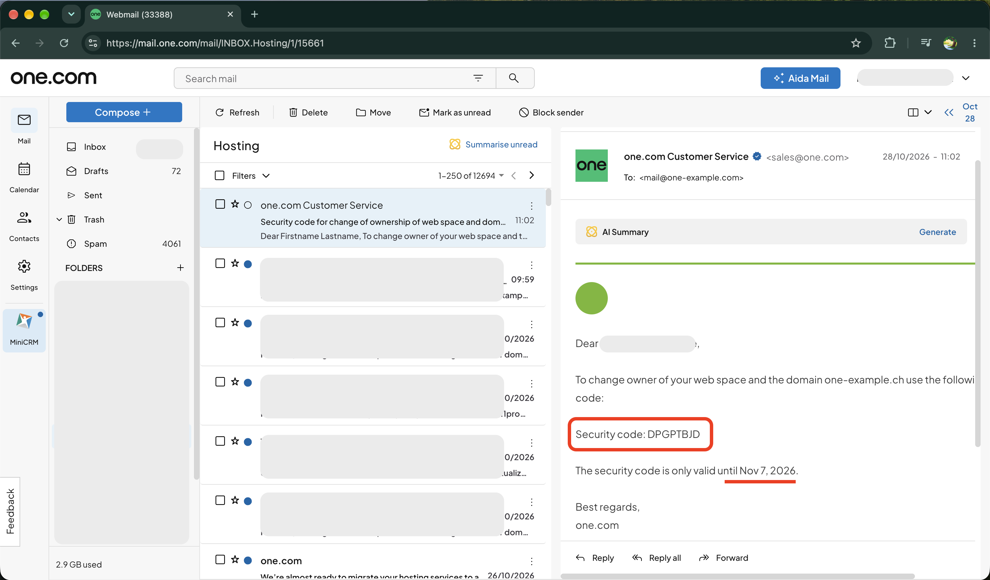The image size is (990, 580).
Task: View site information in address bar
Action: [93, 43]
